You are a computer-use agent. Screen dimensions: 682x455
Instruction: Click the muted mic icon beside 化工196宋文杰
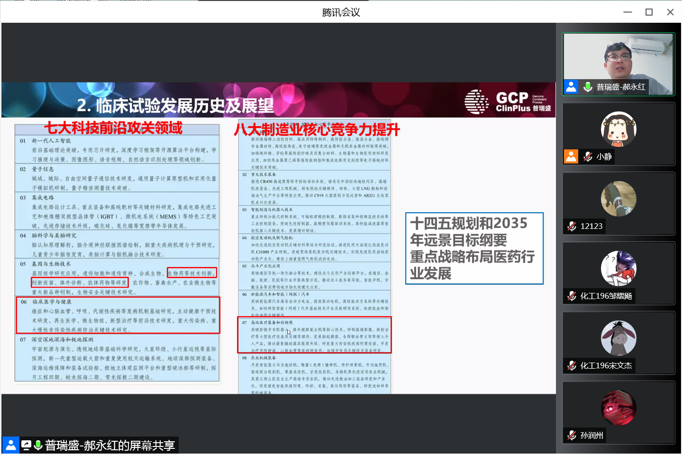coord(572,365)
